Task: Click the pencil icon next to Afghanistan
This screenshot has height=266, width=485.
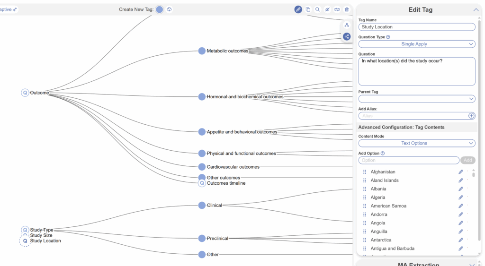Action: click(460, 172)
